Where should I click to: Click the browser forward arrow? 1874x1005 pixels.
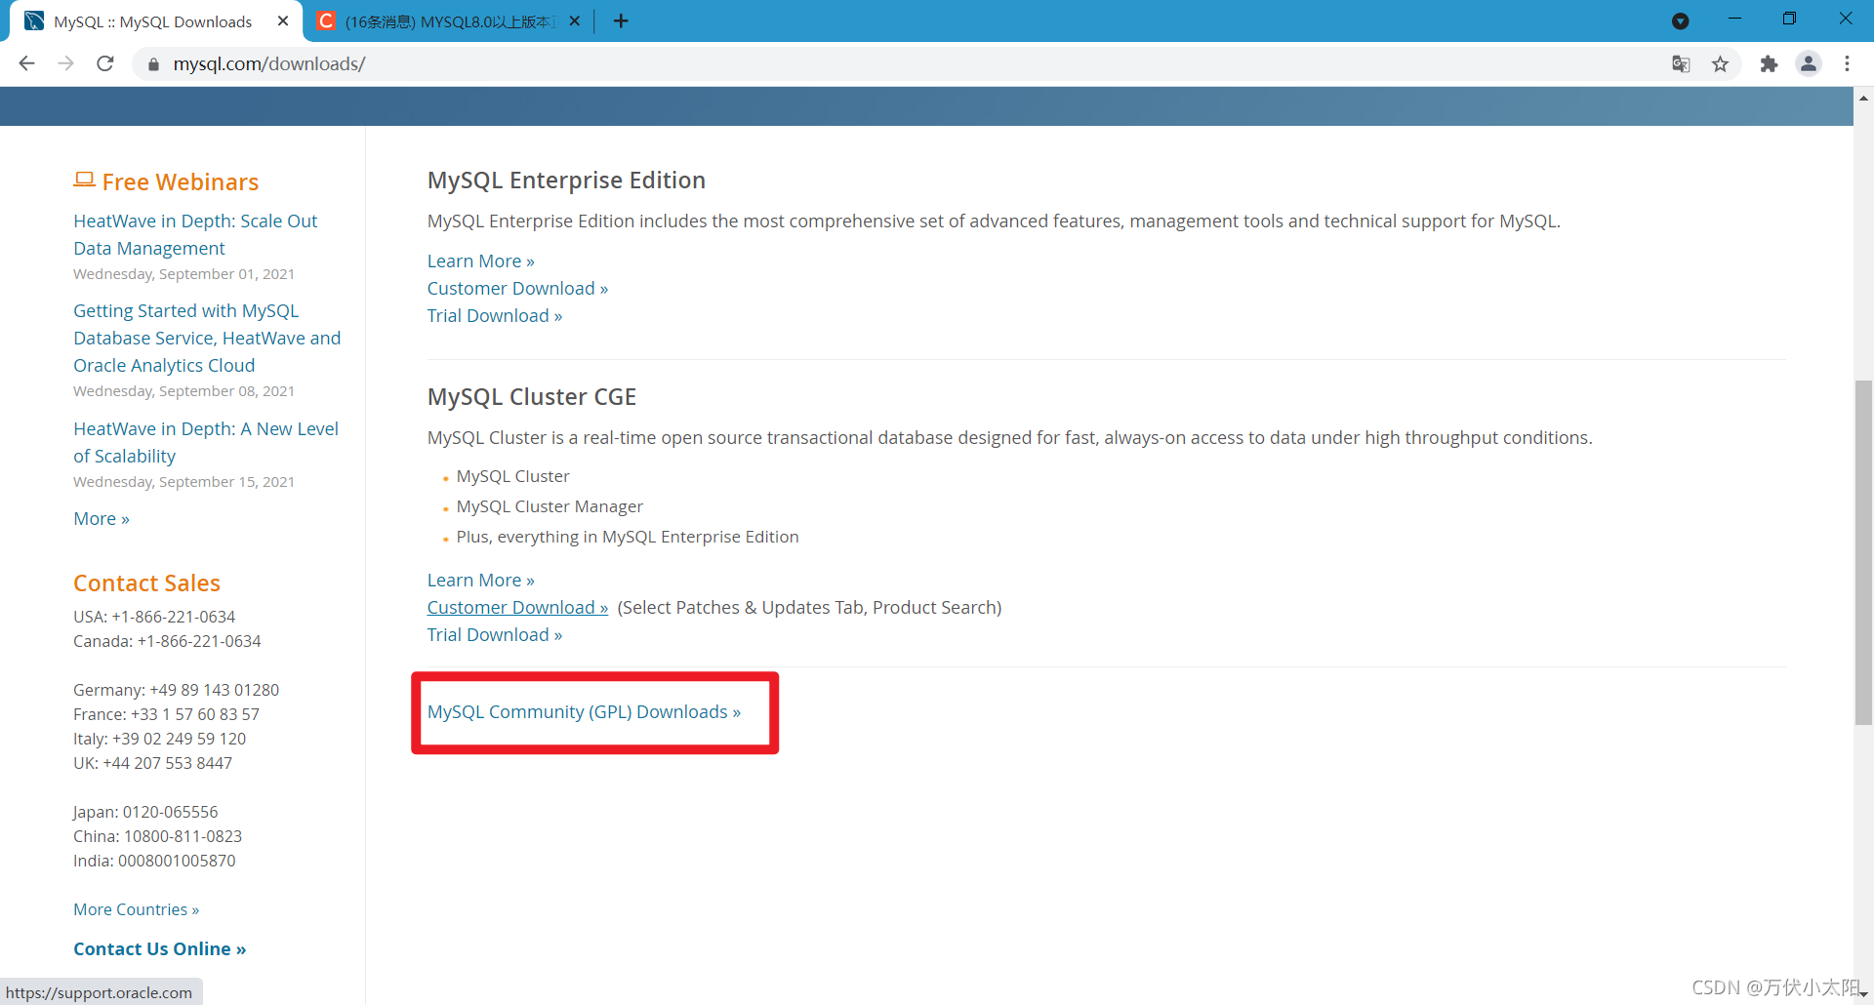[66, 63]
